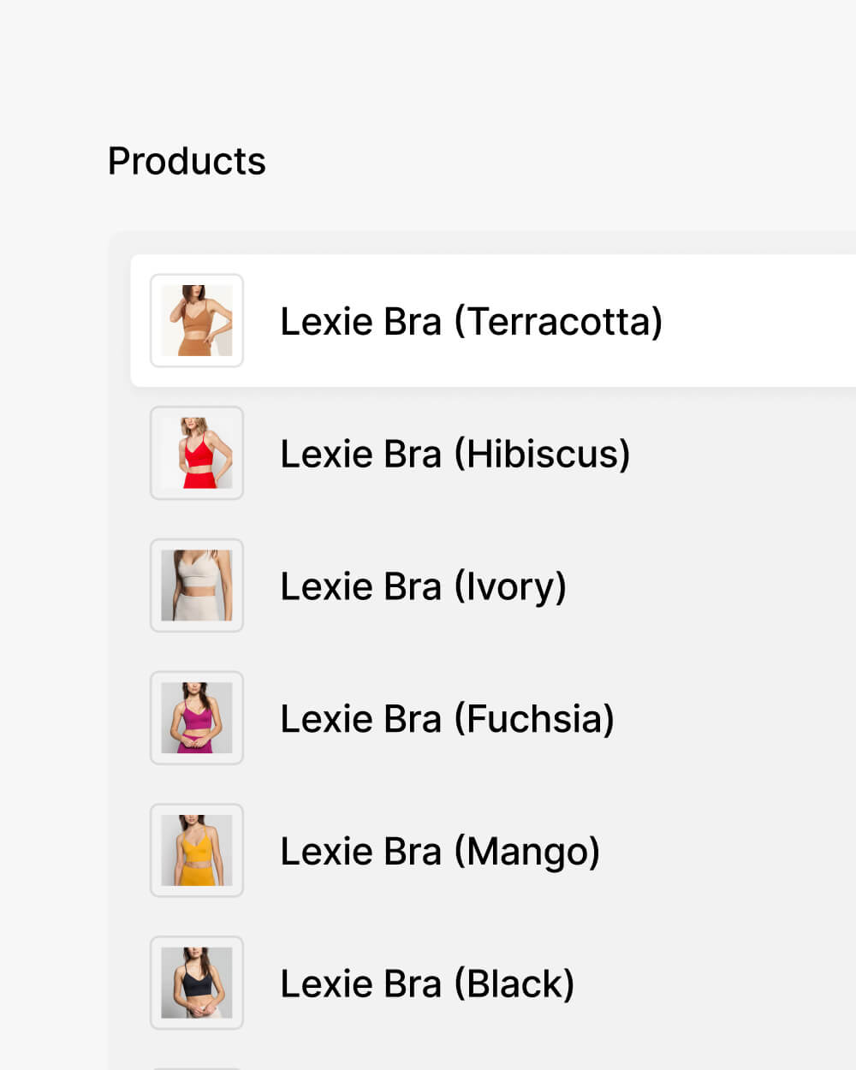856x1070 pixels.
Task: Click the Hibiscus red bra thumbnail
Action: pyautogui.click(x=197, y=453)
